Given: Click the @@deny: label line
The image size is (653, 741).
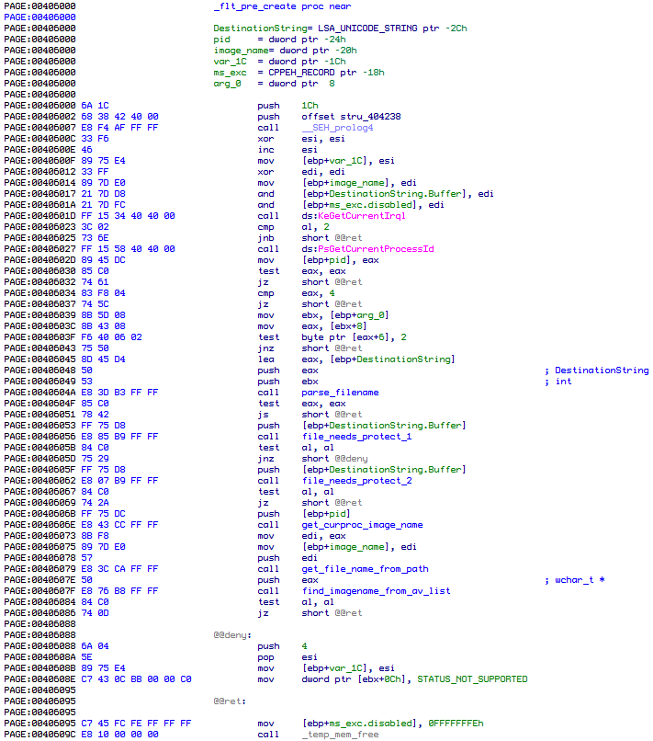Looking at the screenshot, I should click(232, 635).
